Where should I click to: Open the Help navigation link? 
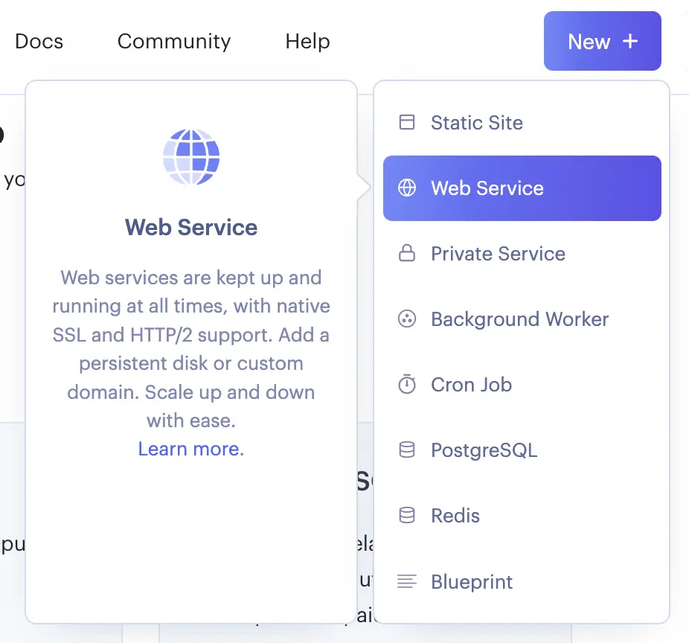307,41
